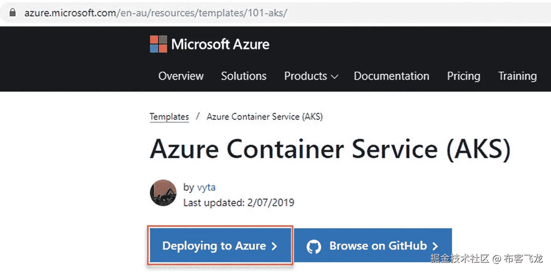
Task: Open the Overview menu item
Action: [x=181, y=76]
